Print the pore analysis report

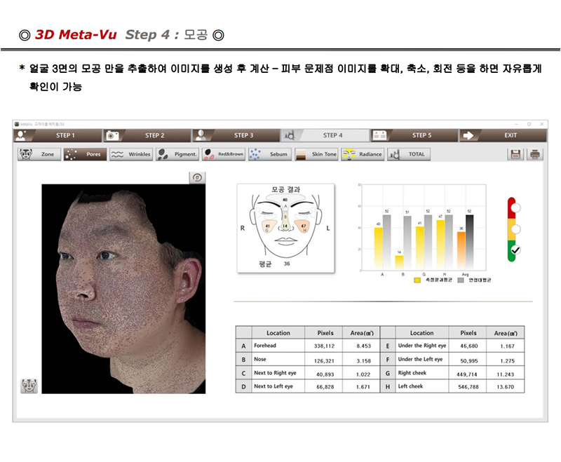534,154
